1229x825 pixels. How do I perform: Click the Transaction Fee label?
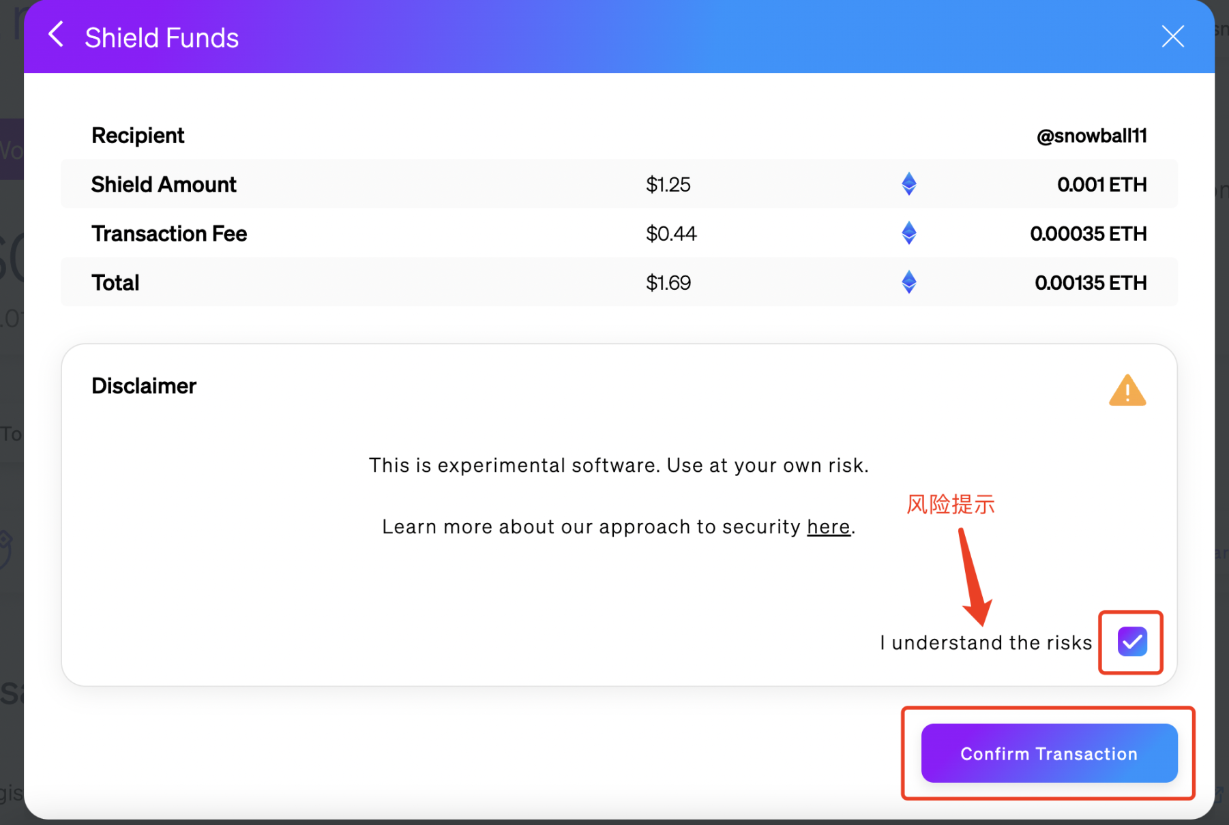coord(169,234)
